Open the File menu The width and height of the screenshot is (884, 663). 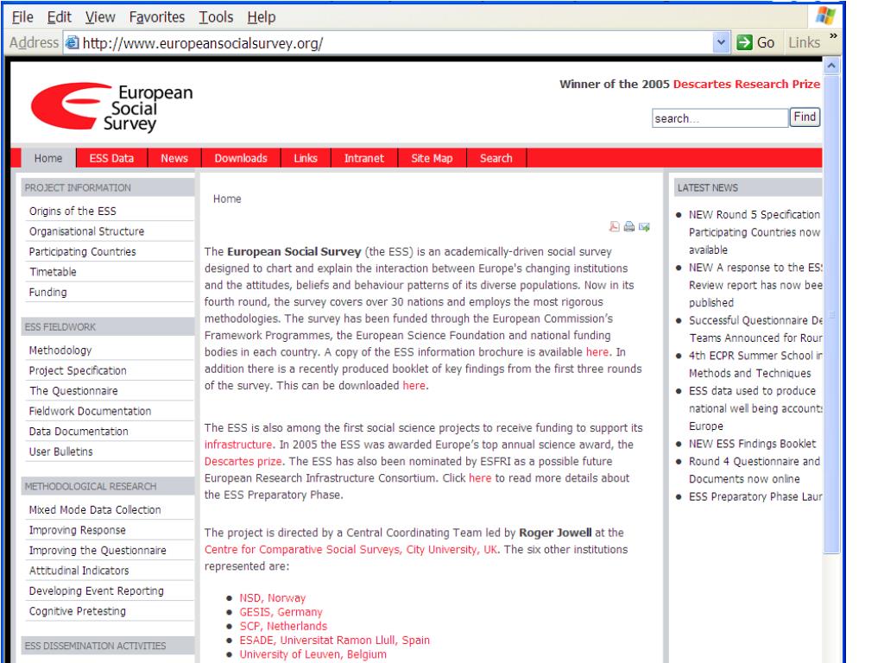22,17
